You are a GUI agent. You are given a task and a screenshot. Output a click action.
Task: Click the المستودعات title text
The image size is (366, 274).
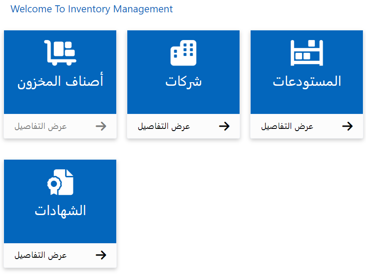[x=307, y=80]
